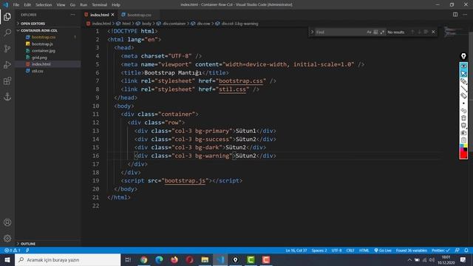
Task: Open the Help menu
Action: [116, 5]
